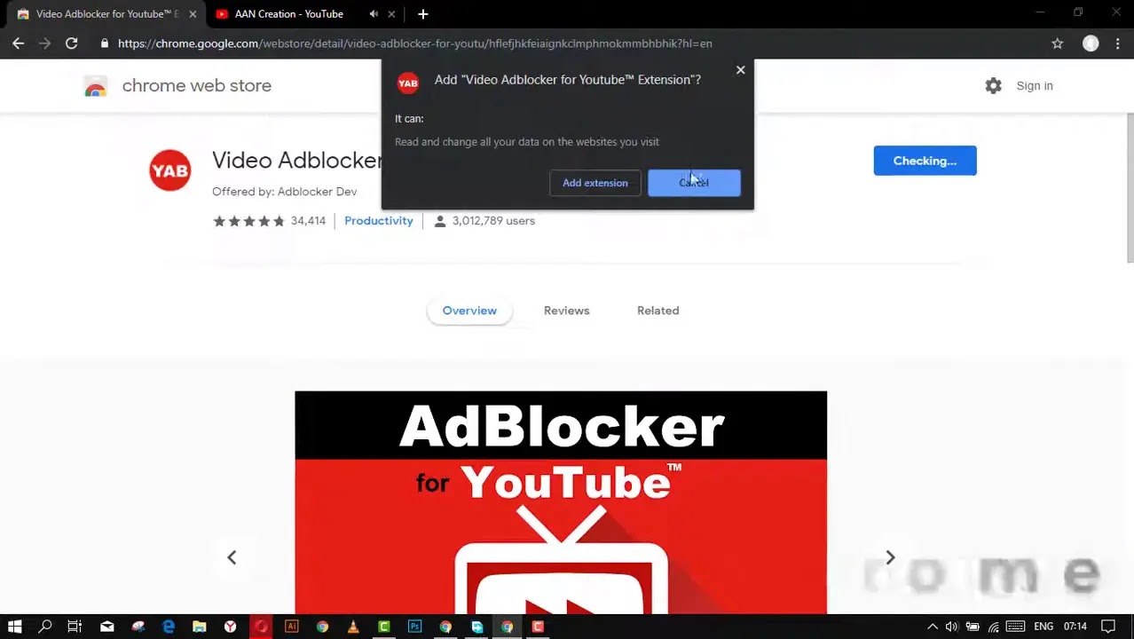Switch to the Related tab

658,311
